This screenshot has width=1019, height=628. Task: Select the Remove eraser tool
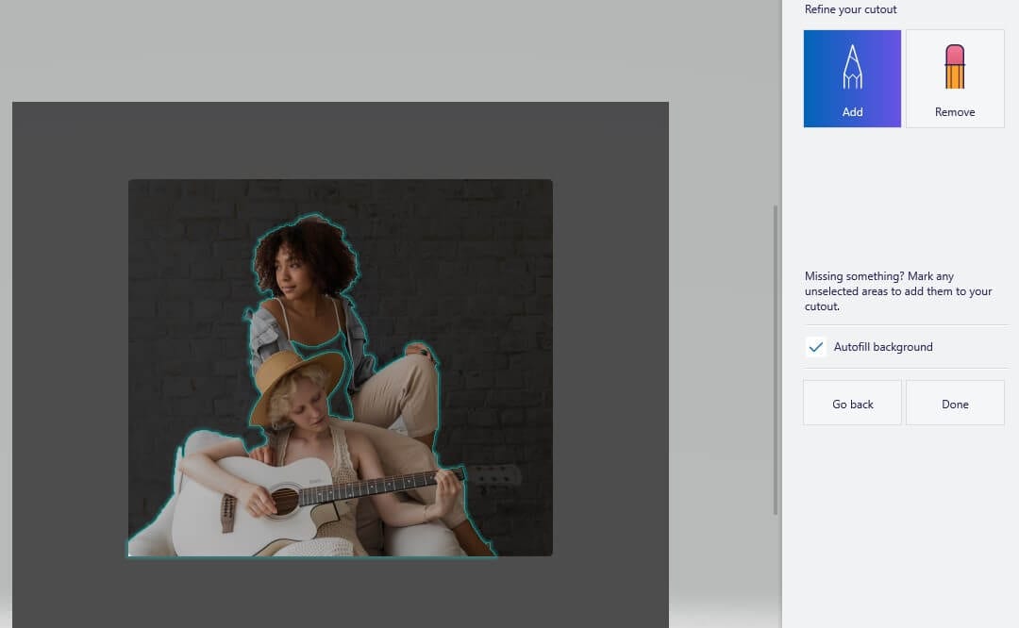pyautogui.click(x=955, y=78)
